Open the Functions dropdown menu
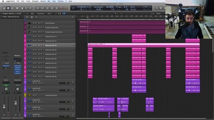Viewport: 214px width, 120px height. tap(41, 14)
